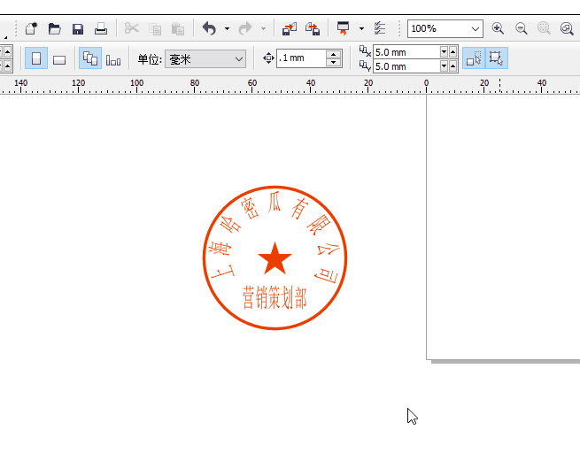Increase duplicate distance X value
Screen dimensions: 580x461
coord(452,52)
